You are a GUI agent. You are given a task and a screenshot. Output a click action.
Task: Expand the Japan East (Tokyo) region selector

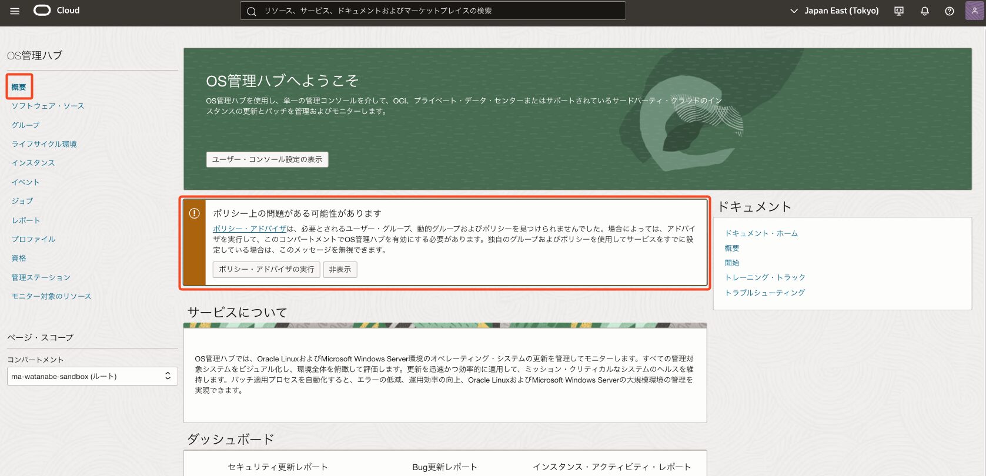[x=834, y=11]
